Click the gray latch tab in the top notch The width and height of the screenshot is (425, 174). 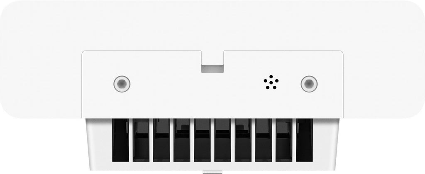point(212,68)
